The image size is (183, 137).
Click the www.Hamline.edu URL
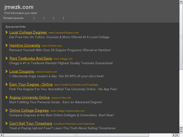(52, 46)
